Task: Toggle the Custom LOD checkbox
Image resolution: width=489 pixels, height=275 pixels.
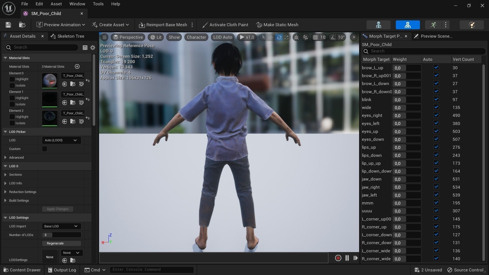Action: pos(45,149)
